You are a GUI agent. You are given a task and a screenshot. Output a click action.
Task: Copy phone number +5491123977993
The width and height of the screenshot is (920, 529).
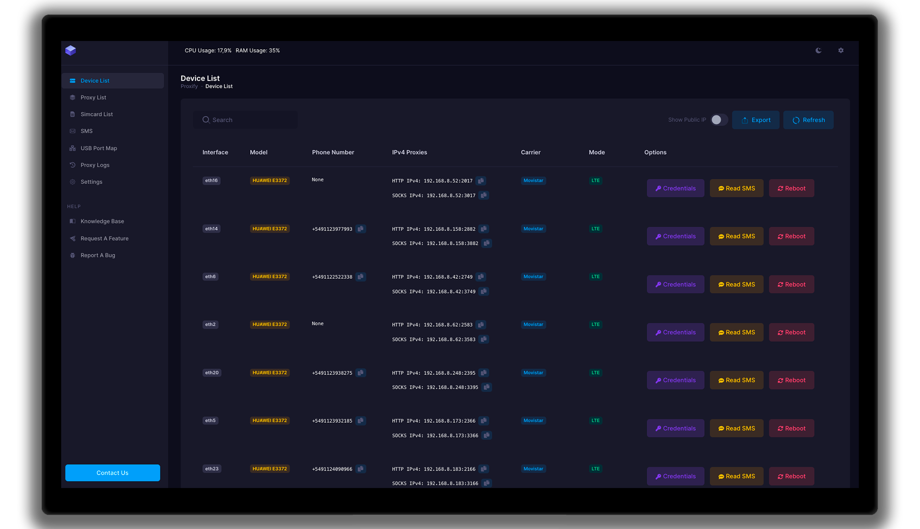coord(361,229)
